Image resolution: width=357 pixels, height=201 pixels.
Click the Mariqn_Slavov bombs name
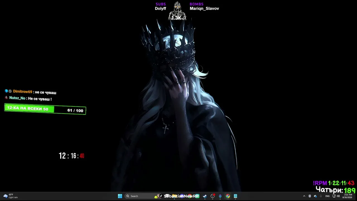point(204,9)
